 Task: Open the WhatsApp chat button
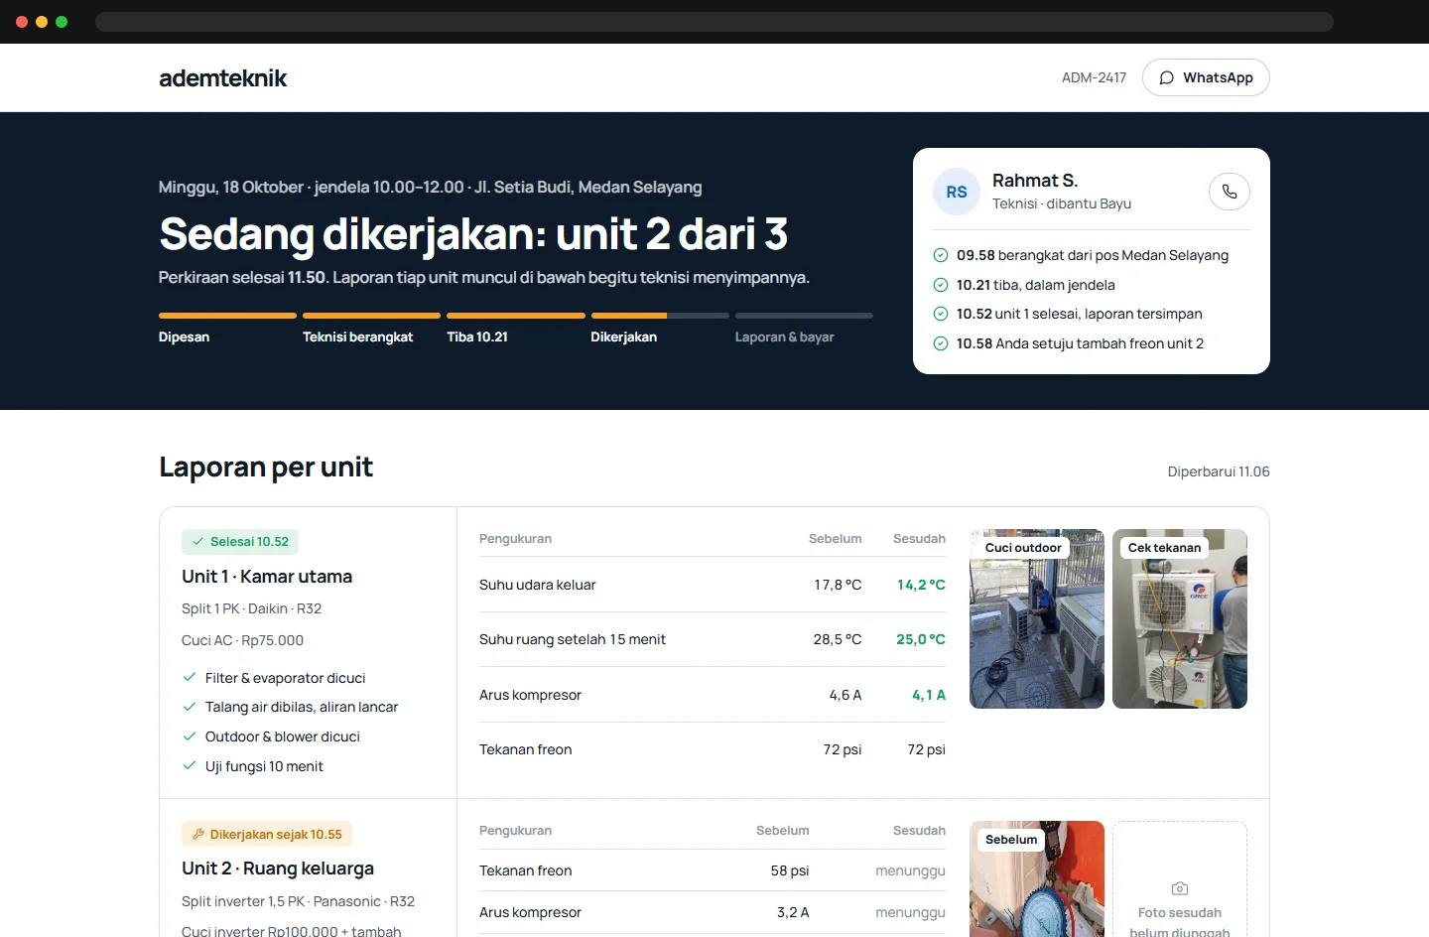point(1206,77)
